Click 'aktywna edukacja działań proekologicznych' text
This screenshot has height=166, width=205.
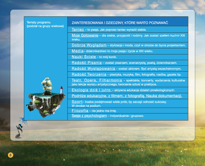click(145, 90)
